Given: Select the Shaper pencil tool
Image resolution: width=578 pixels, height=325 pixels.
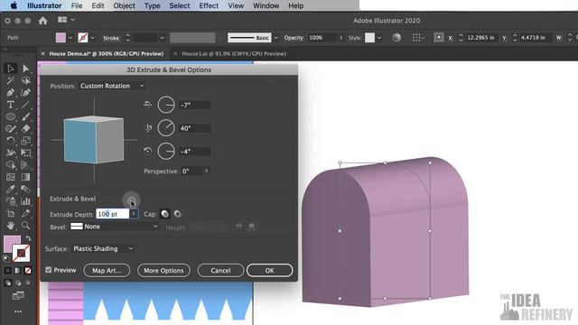Looking at the screenshot, I should pyautogui.click(x=10, y=129).
